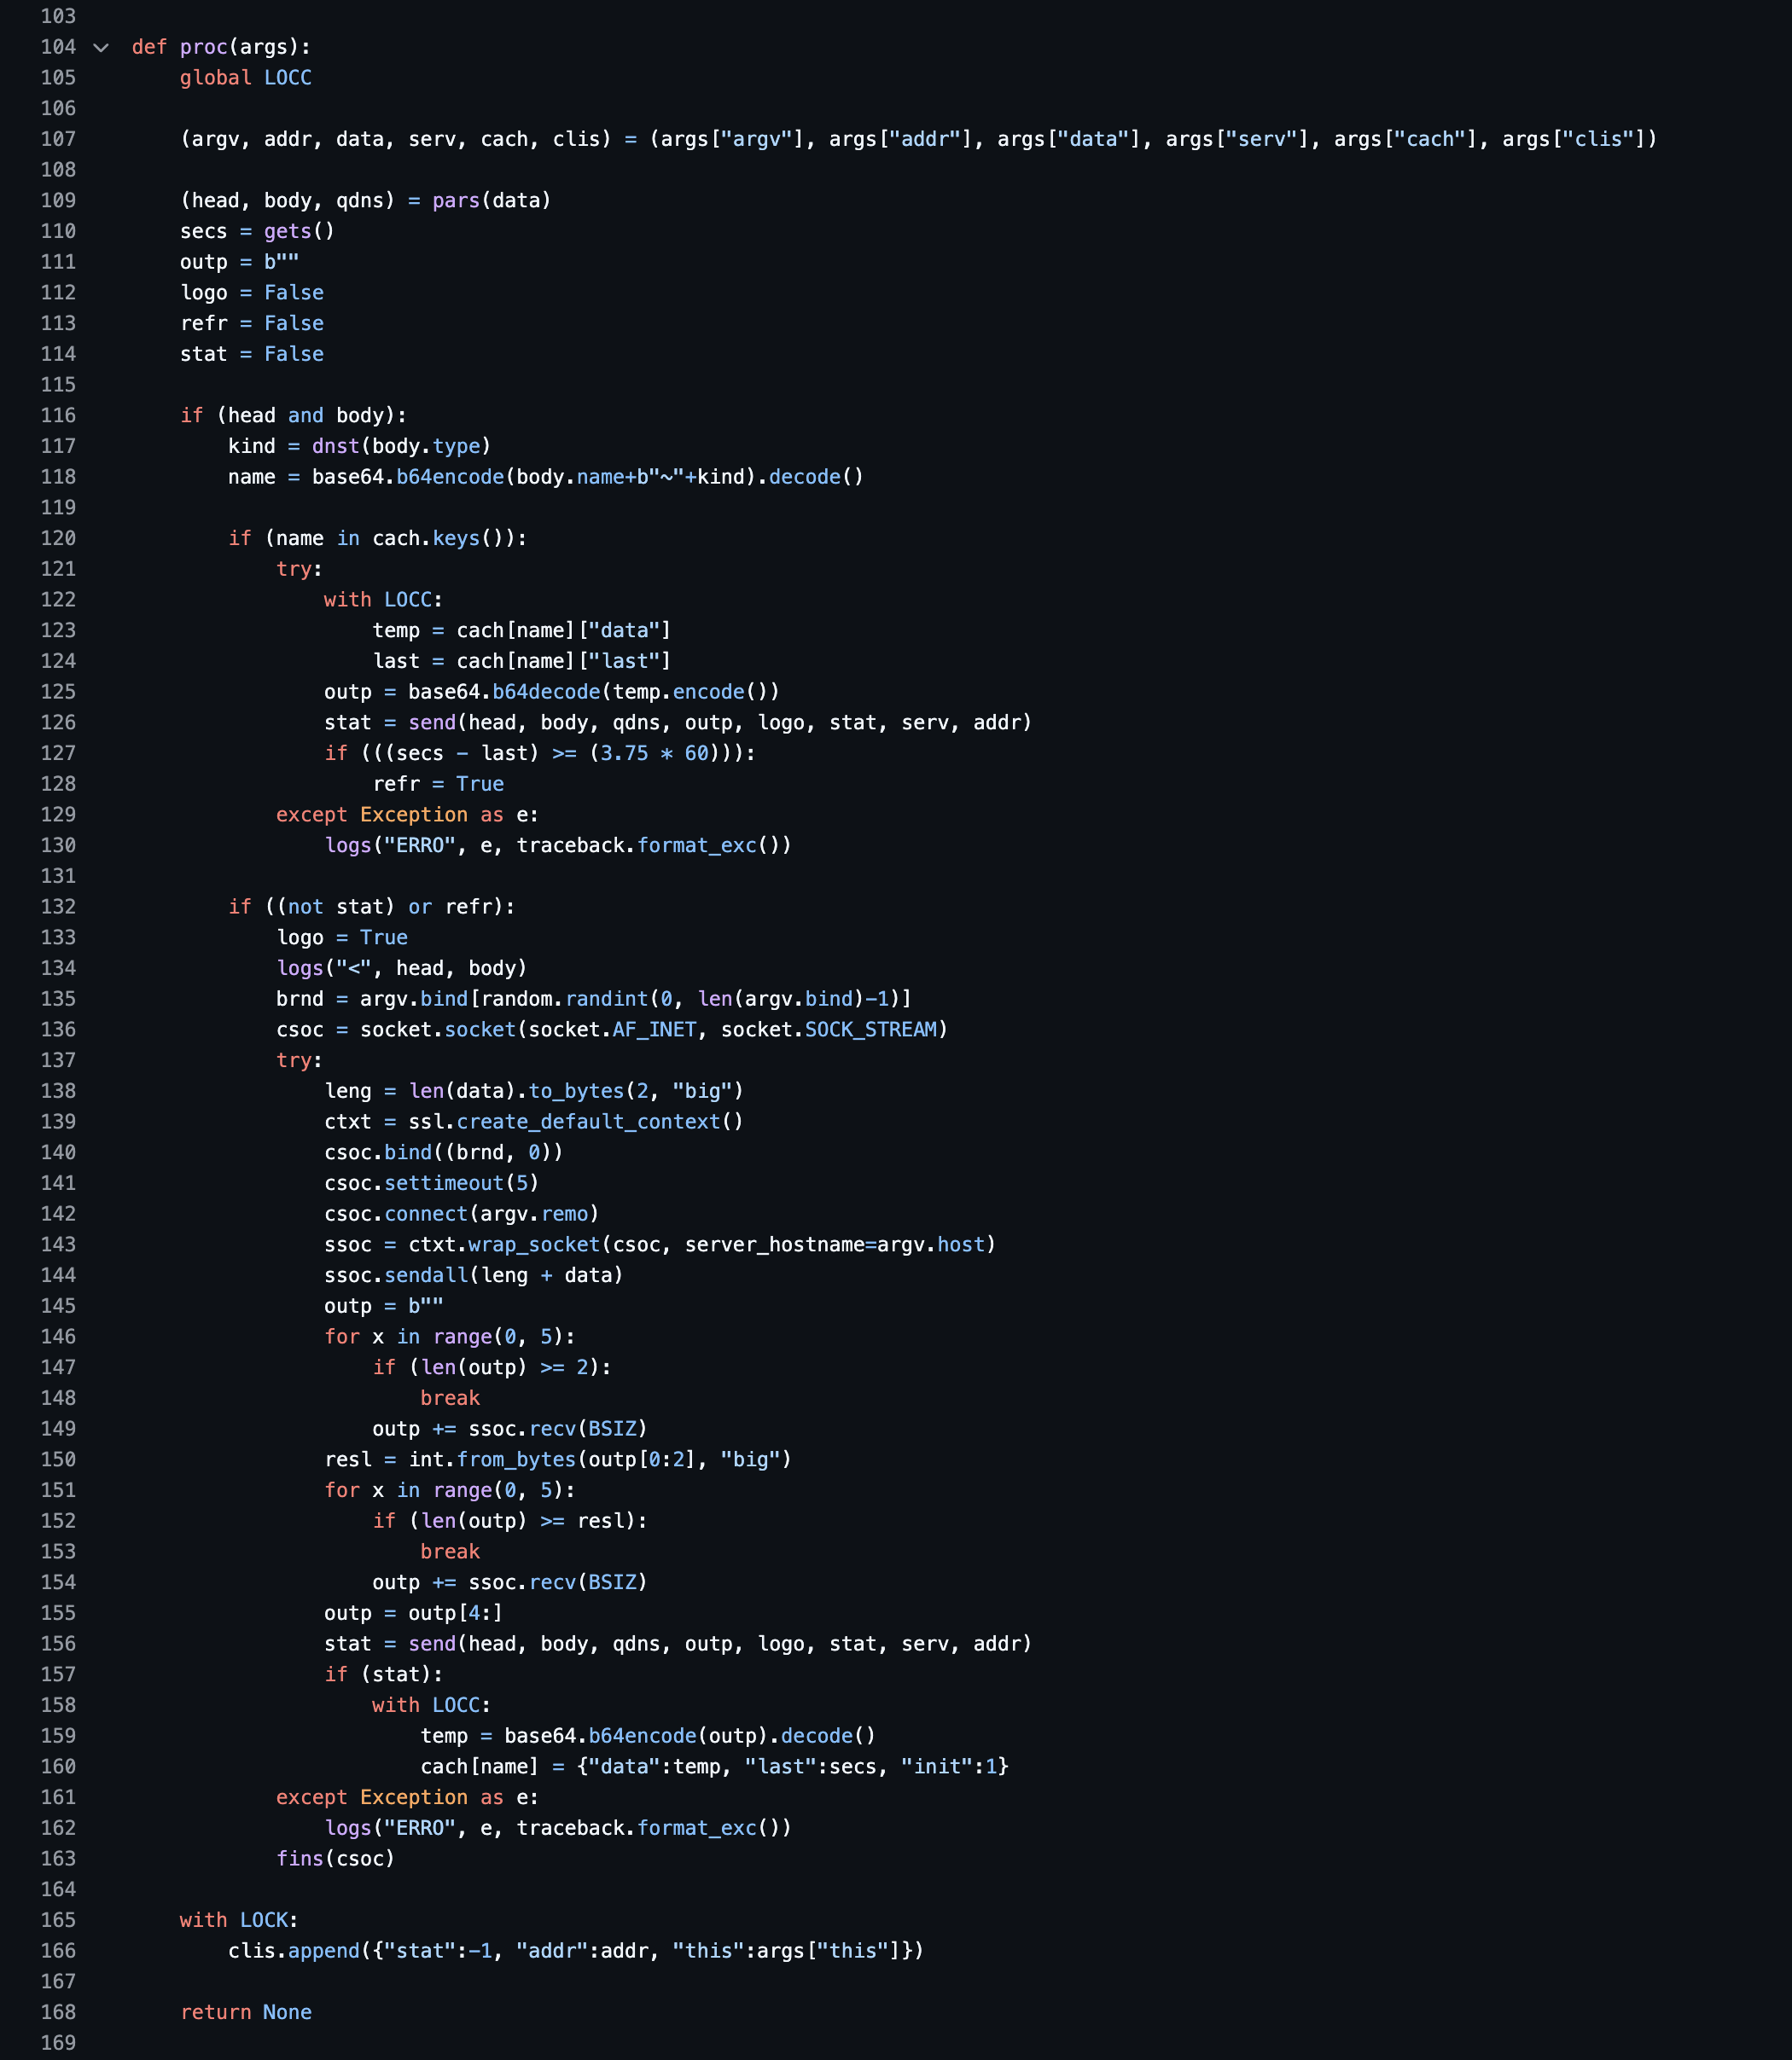Select line number 168
1792x2060 pixels.
(x=58, y=2012)
